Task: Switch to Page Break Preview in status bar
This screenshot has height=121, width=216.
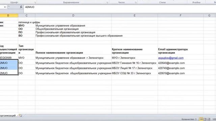Action: coord(209,119)
